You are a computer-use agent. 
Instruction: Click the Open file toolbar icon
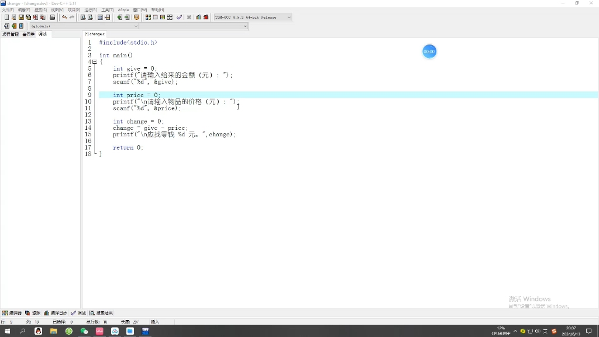click(x=14, y=17)
